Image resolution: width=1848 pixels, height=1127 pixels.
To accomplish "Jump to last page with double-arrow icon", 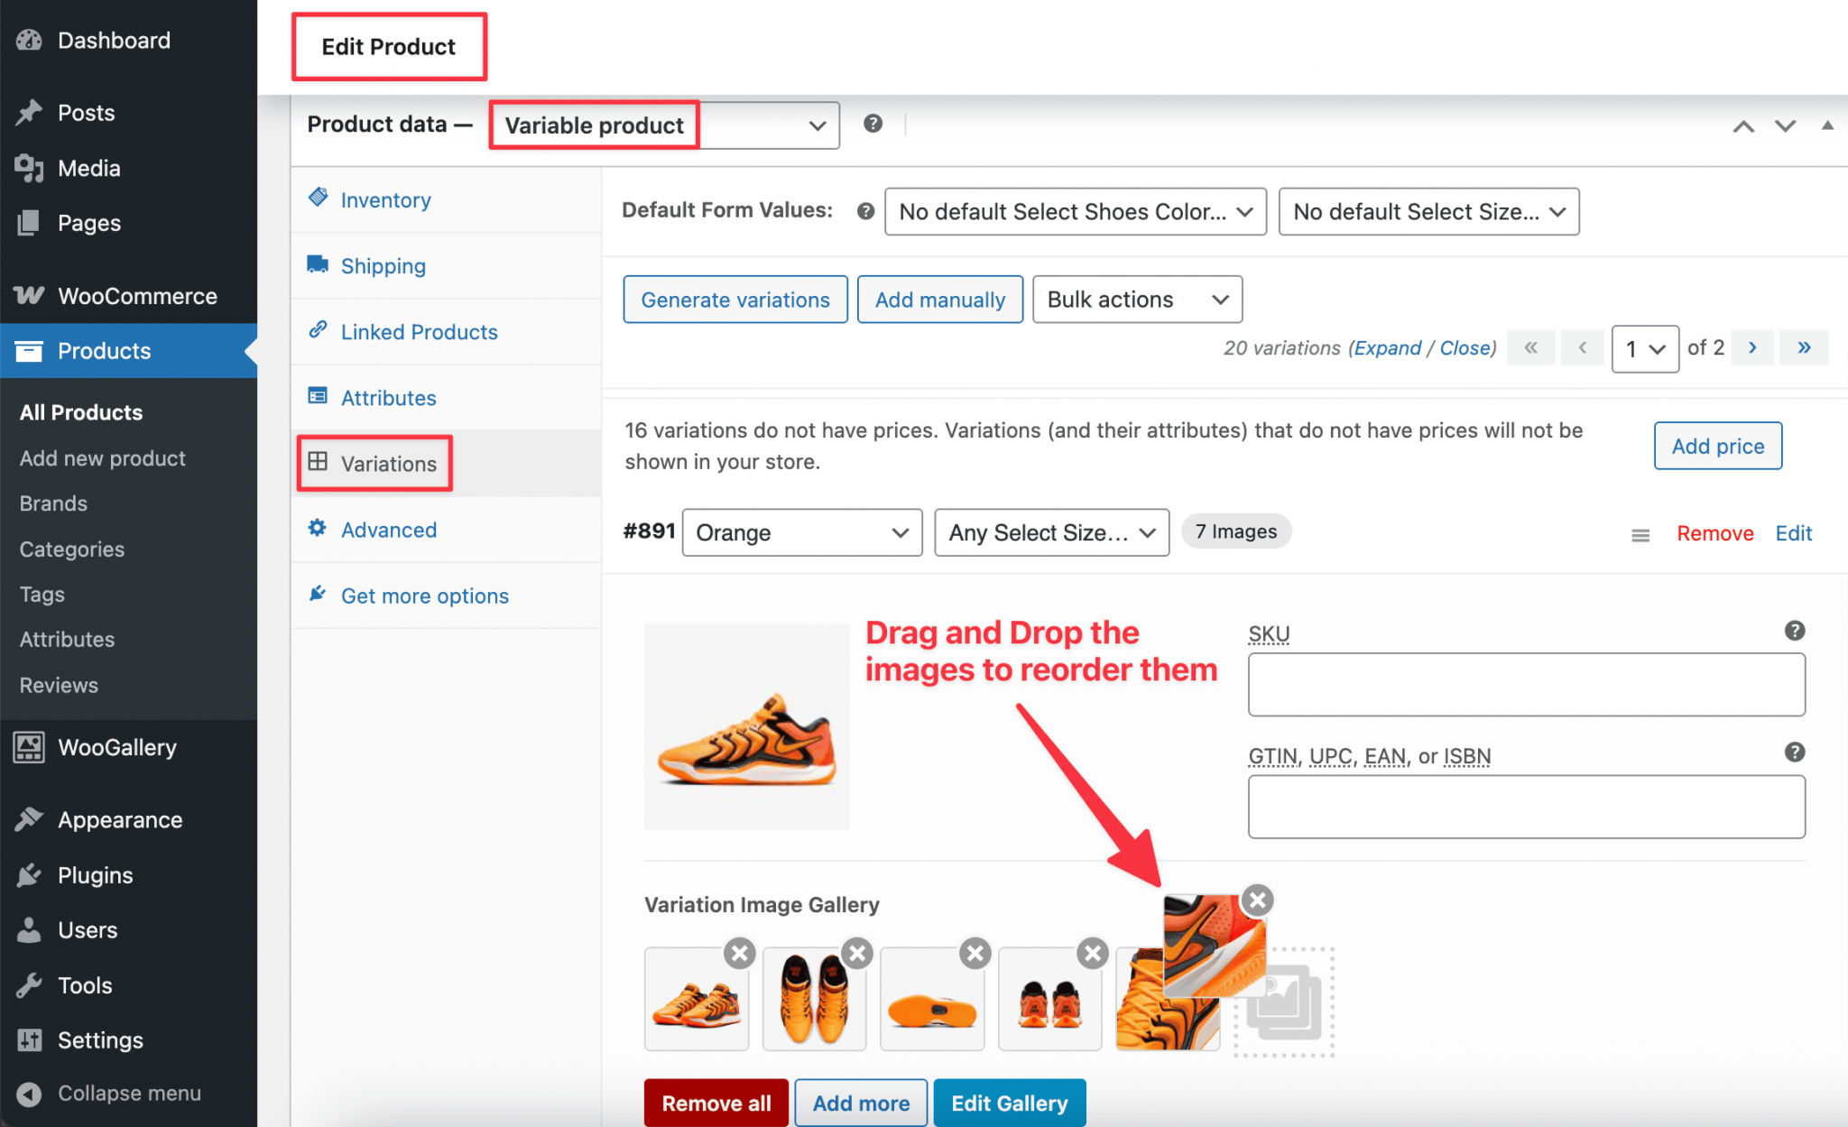I will click(1804, 347).
